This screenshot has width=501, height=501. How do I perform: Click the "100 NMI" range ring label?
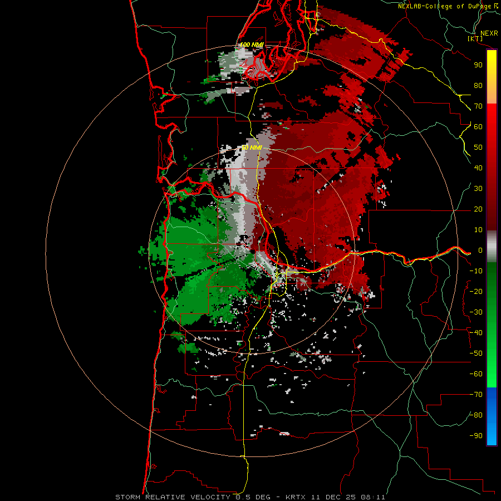tap(252, 45)
